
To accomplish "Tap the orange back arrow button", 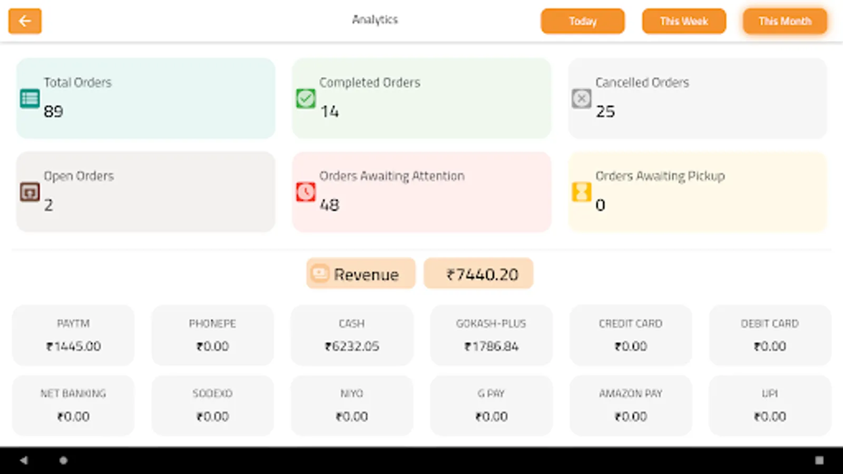I will 25,21.
